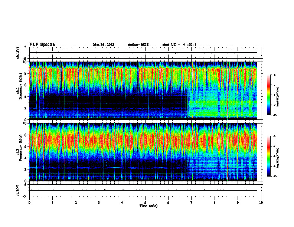Click the time axis tick label "3"
This screenshot has width=294, height=227.
pos(99,203)
